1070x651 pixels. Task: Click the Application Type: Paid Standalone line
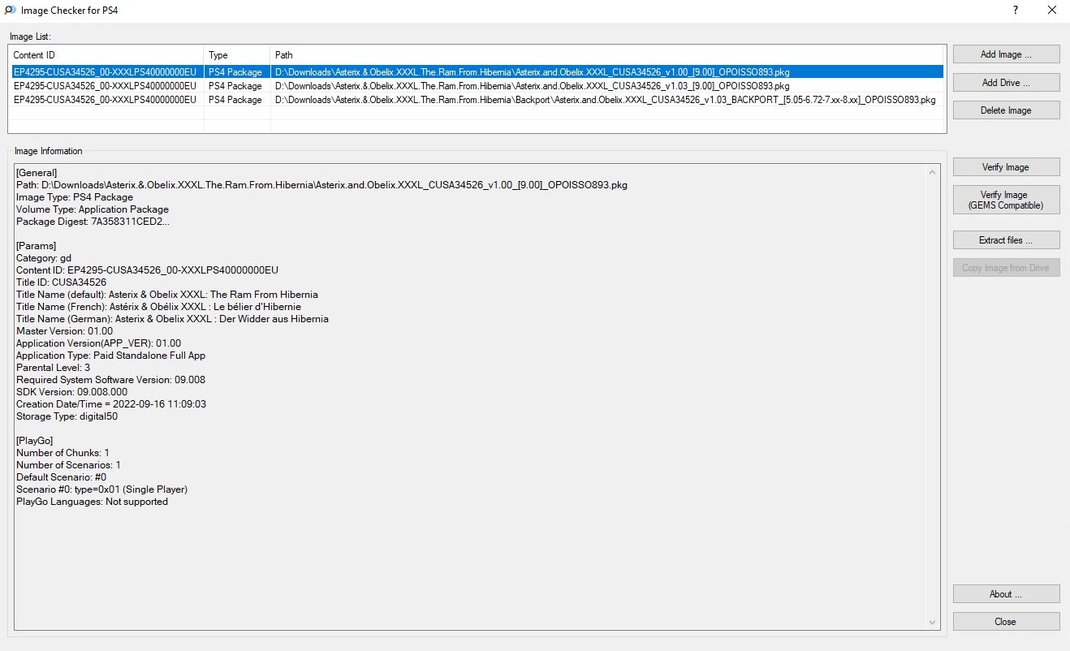[x=110, y=356]
